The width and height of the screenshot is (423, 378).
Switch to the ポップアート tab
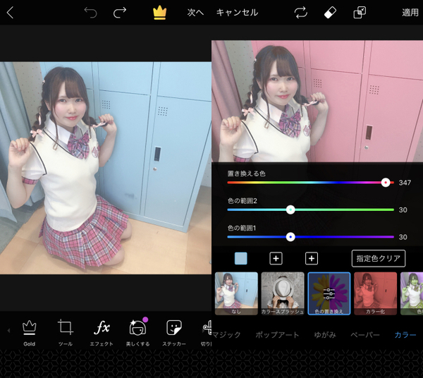point(277,334)
